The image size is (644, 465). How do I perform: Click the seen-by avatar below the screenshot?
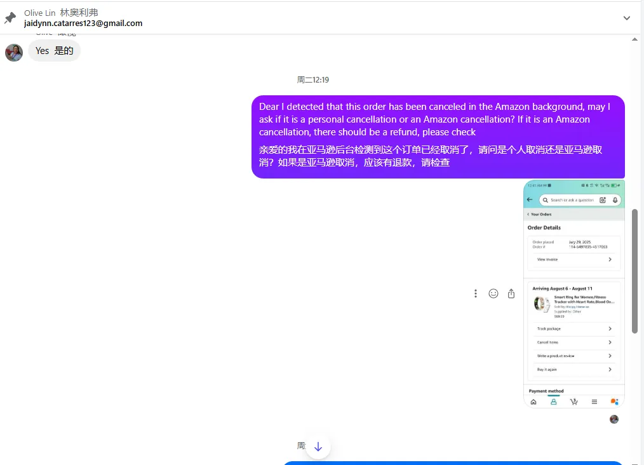click(614, 419)
